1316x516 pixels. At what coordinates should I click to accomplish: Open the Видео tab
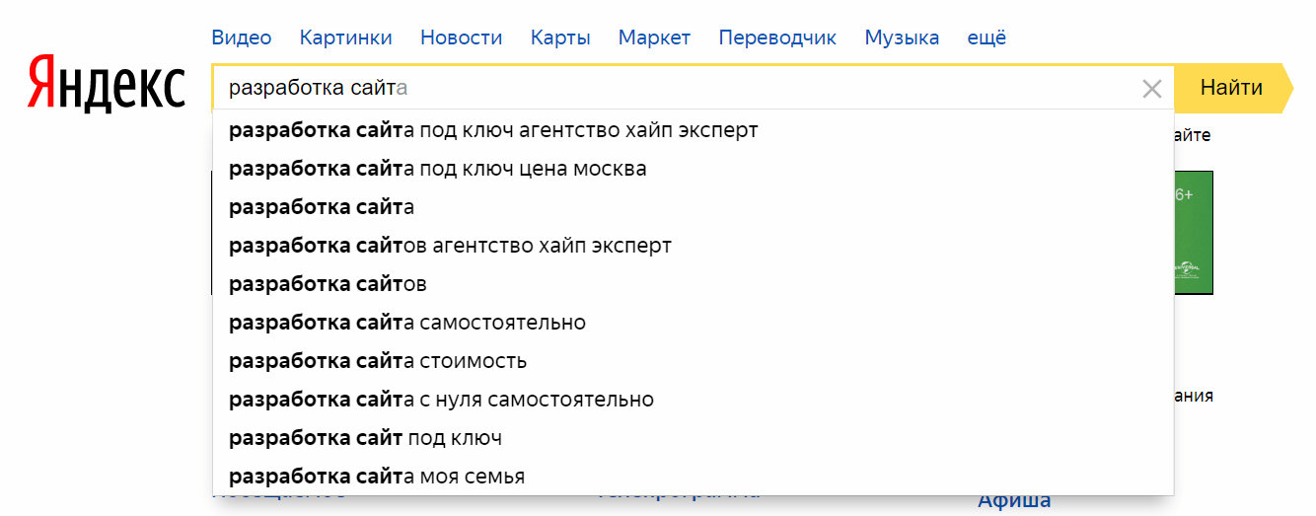coord(241,37)
